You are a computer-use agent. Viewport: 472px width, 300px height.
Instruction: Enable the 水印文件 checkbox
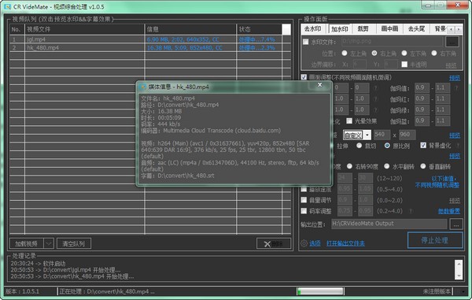click(305, 42)
